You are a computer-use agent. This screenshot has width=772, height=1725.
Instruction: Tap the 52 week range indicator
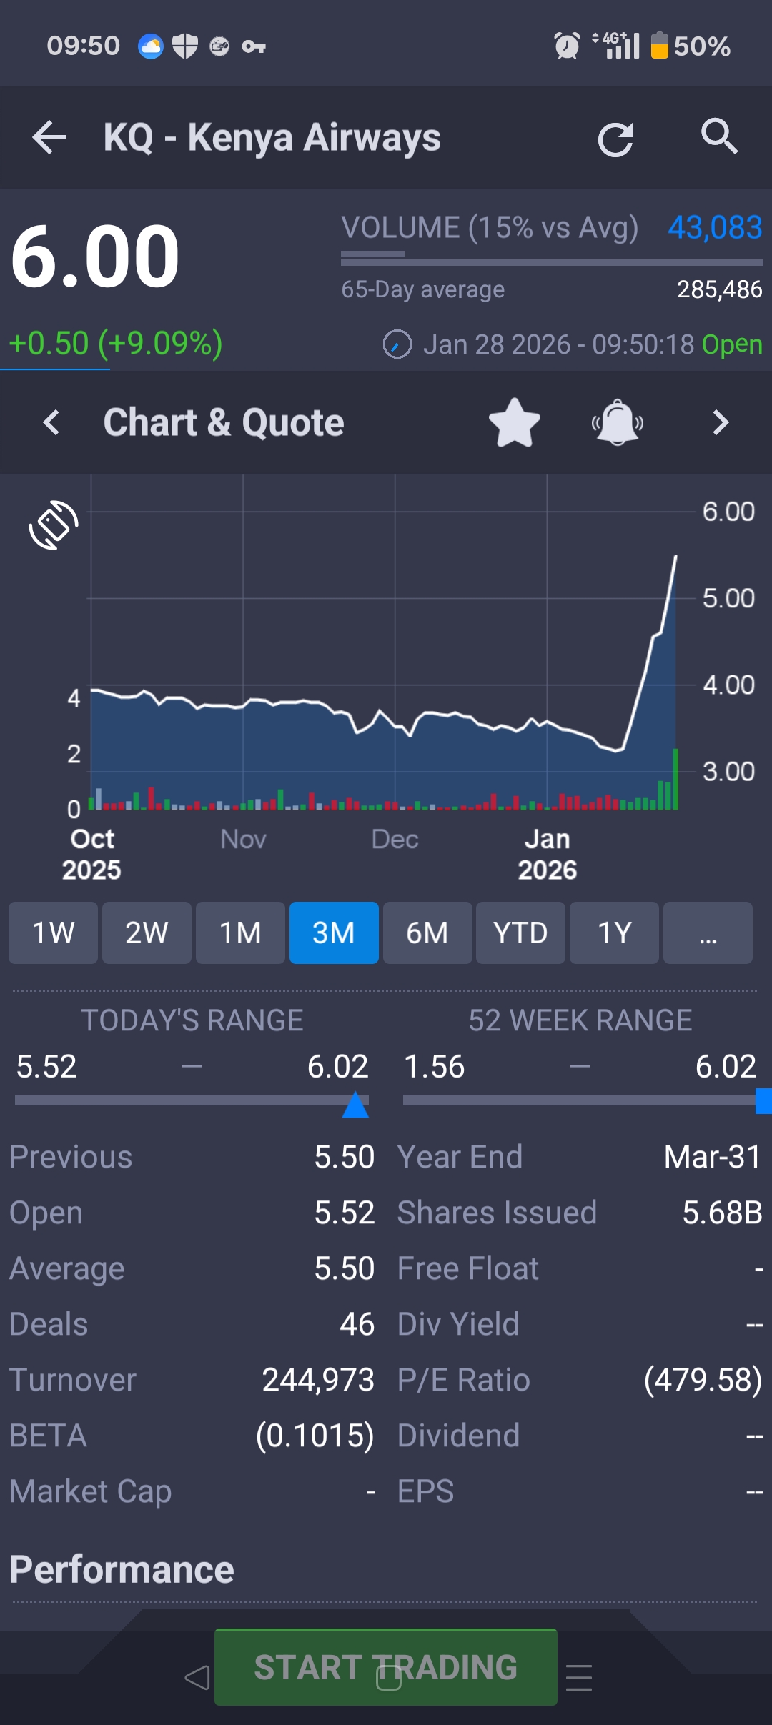tap(763, 1101)
